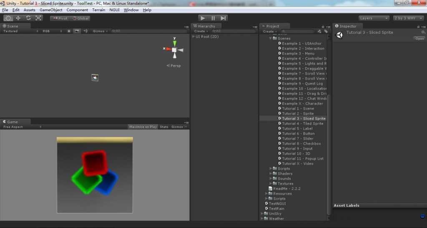Click Persp label under scene gizmo
The height and width of the screenshot is (228, 427).
click(174, 65)
